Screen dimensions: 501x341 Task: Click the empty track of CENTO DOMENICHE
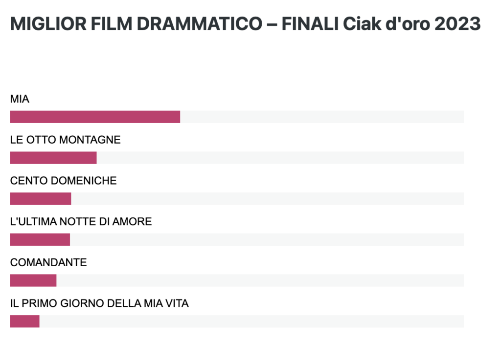[268, 198]
